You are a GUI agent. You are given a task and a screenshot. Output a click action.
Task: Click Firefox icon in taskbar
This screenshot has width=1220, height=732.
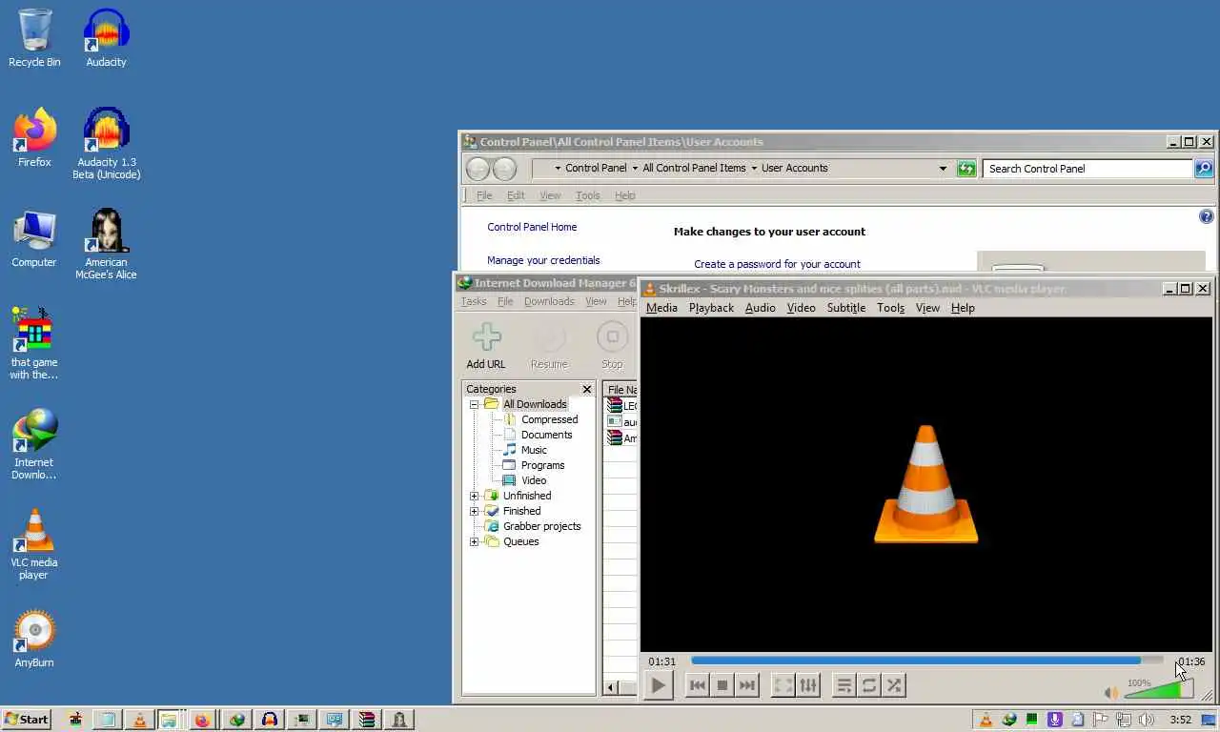(x=202, y=720)
